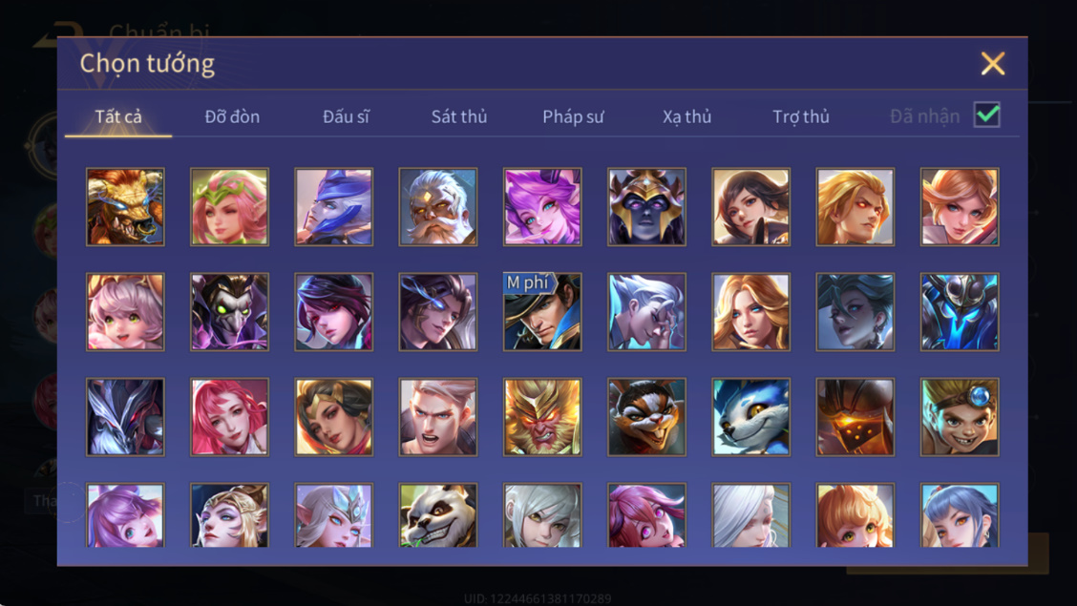Close the Chọn tướng dialog
This screenshot has width=1077, height=606.
(x=993, y=64)
